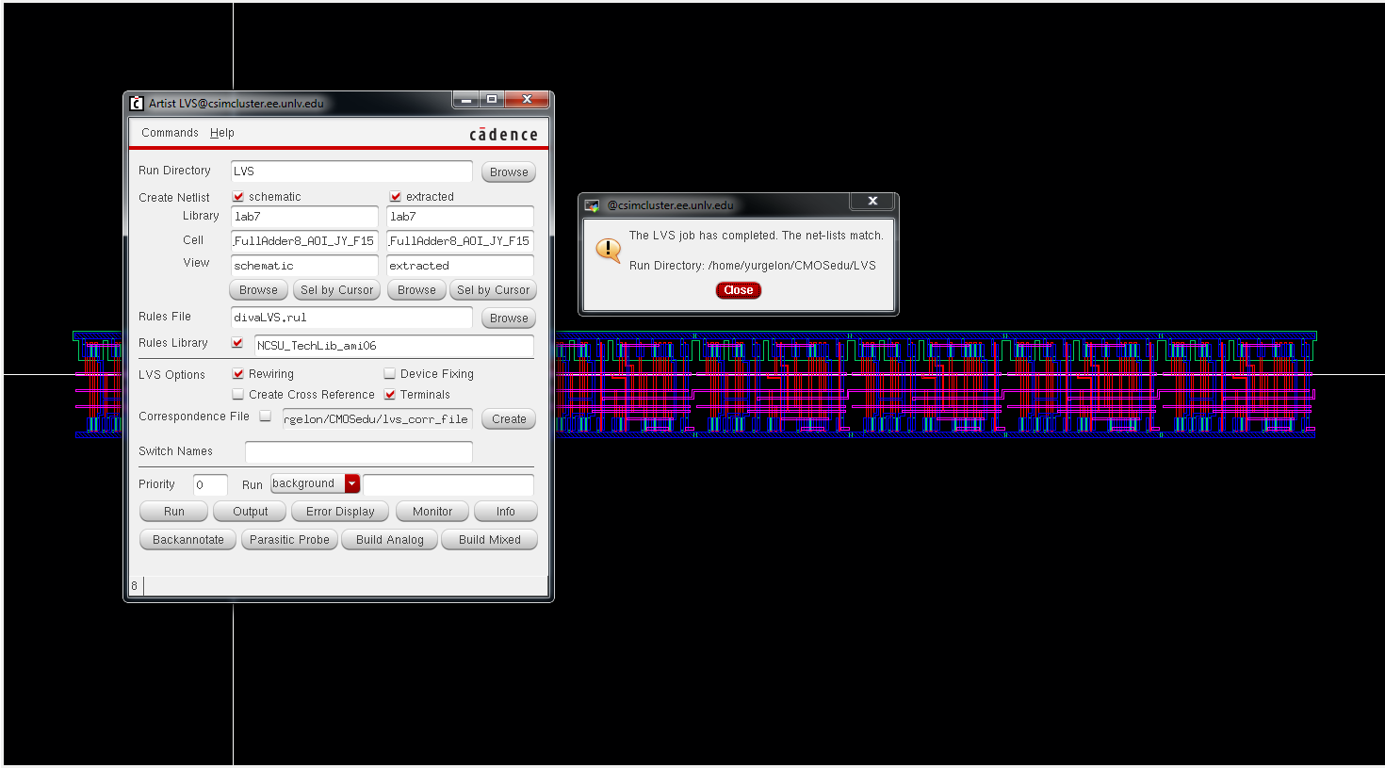Viewport: 1385px width, 768px height.
Task: Toggle the Correspondence File checkbox
Action: click(266, 416)
